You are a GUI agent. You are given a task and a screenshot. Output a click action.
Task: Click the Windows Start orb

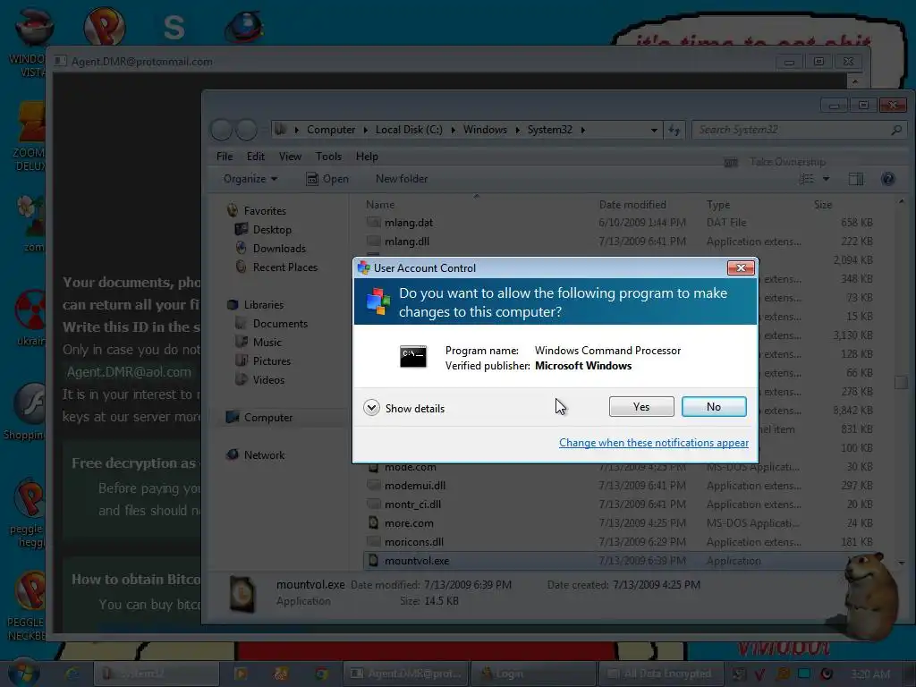click(24, 673)
